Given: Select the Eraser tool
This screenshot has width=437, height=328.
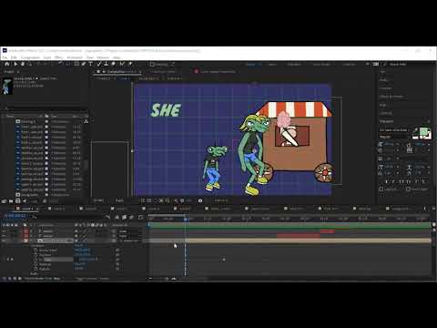Looking at the screenshot, I should (x=113, y=64).
